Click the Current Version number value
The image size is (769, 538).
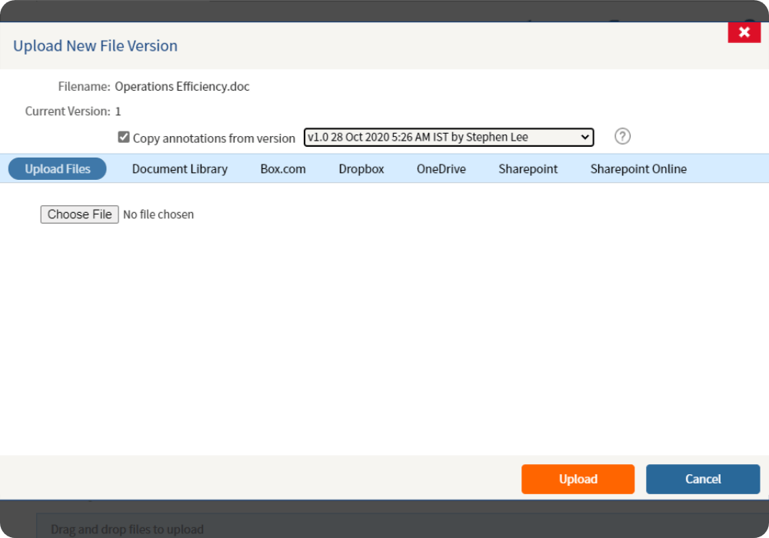118,111
